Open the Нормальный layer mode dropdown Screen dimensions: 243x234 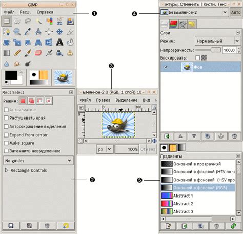point(218,41)
